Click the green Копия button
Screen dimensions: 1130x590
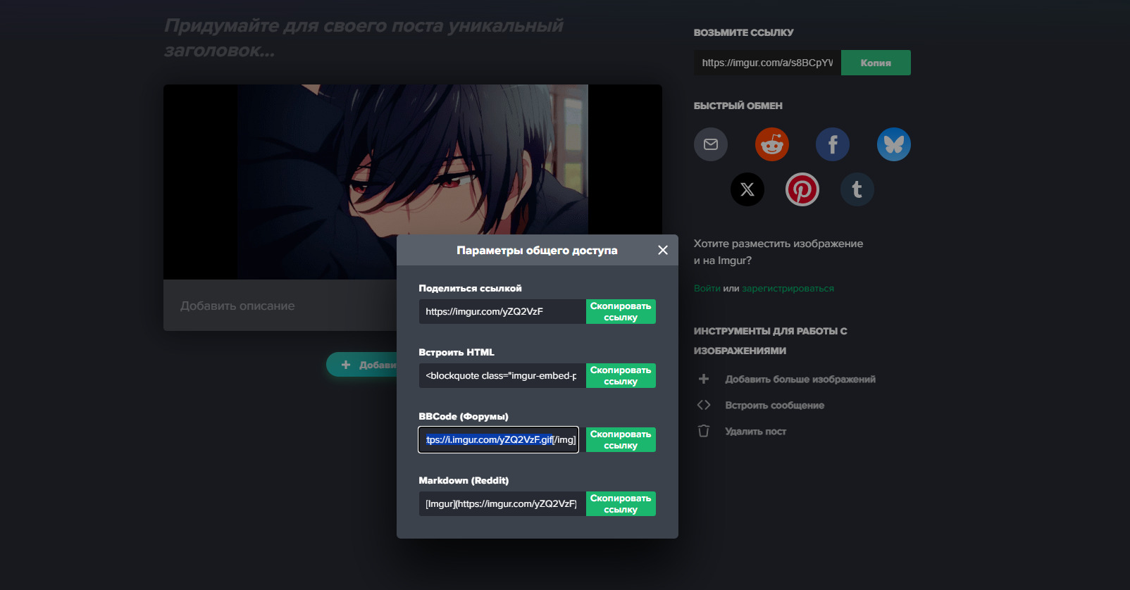(875, 63)
